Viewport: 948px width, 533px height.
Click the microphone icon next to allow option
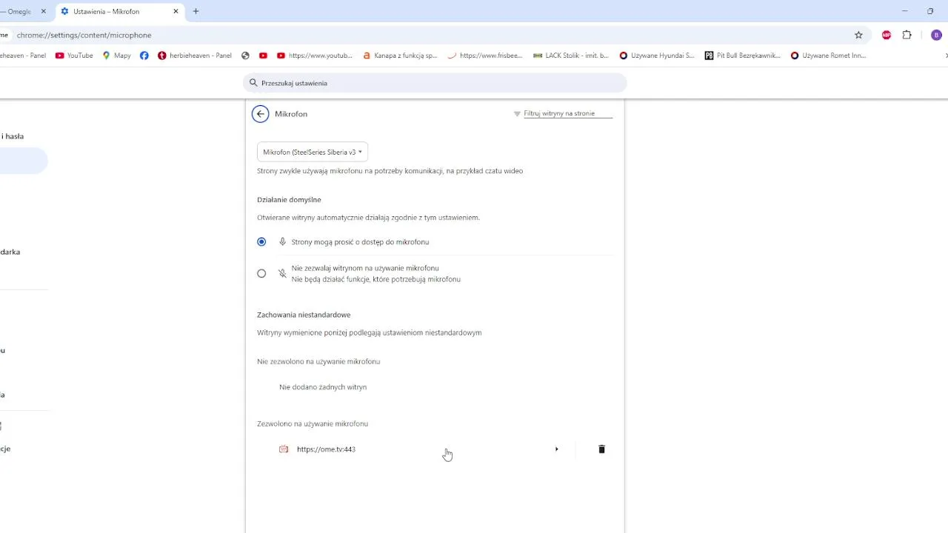[282, 242]
